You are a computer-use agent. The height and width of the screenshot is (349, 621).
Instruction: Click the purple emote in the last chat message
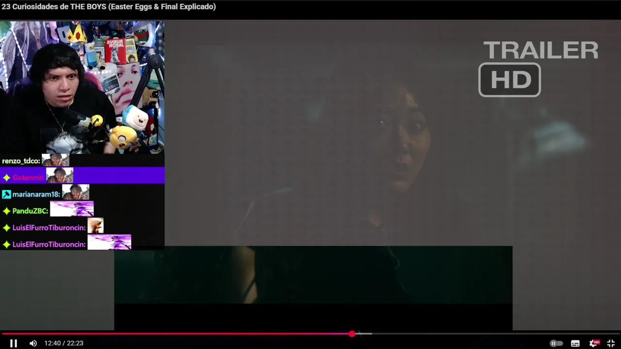(109, 242)
